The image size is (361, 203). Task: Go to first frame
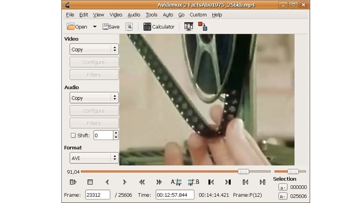[x=245, y=182]
